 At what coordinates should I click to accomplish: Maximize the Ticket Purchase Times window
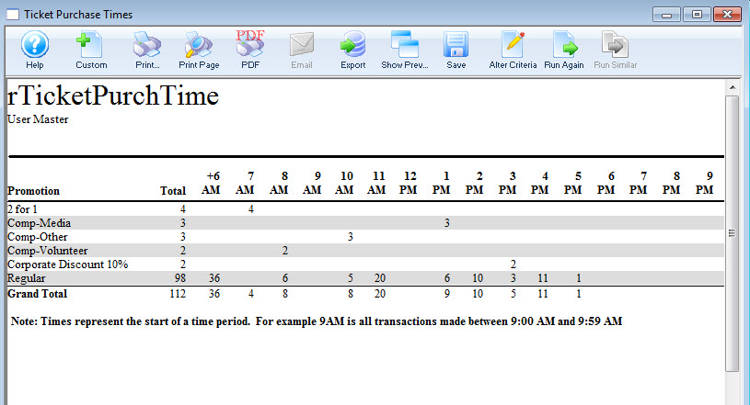(x=697, y=14)
